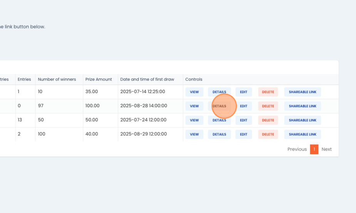Delete the draw dated 2025-08-28 14:00:00
This screenshot has width=356, height=213.
click(268, 106)
